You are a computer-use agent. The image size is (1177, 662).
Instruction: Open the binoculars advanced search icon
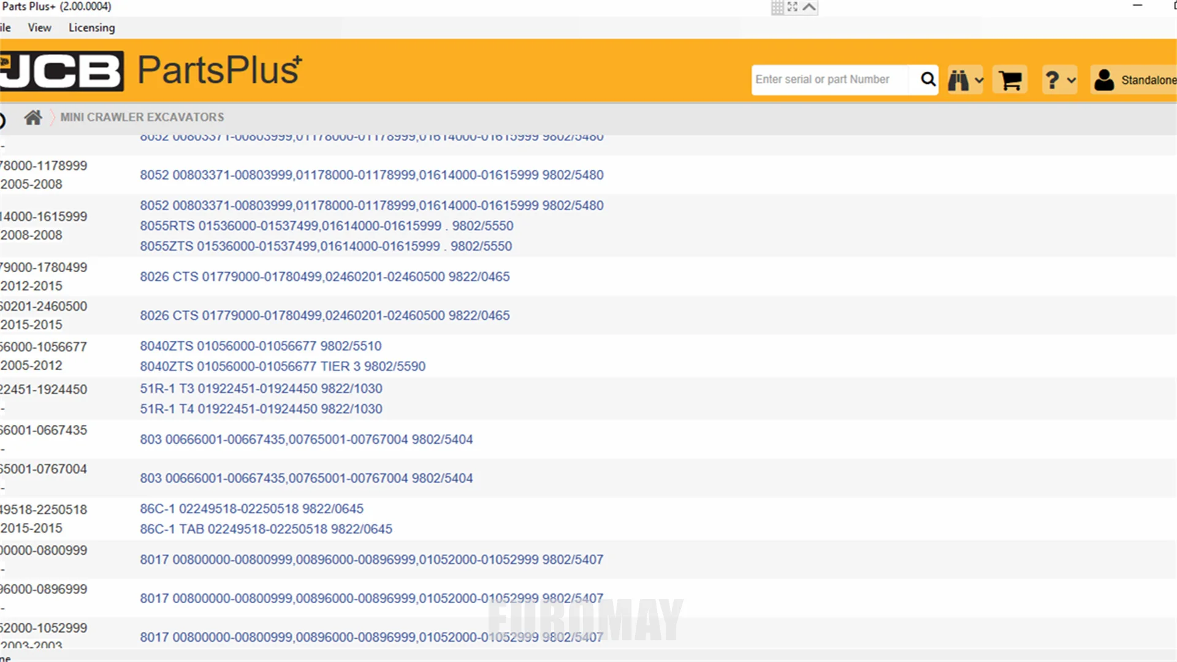tap(958, 80)
